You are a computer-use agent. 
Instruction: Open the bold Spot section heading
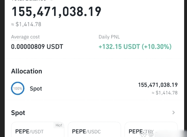point(18,113)
